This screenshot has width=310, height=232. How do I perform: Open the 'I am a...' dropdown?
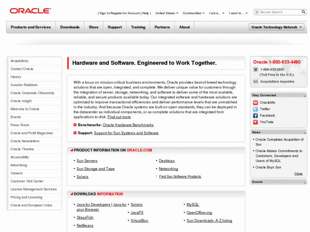217,13
